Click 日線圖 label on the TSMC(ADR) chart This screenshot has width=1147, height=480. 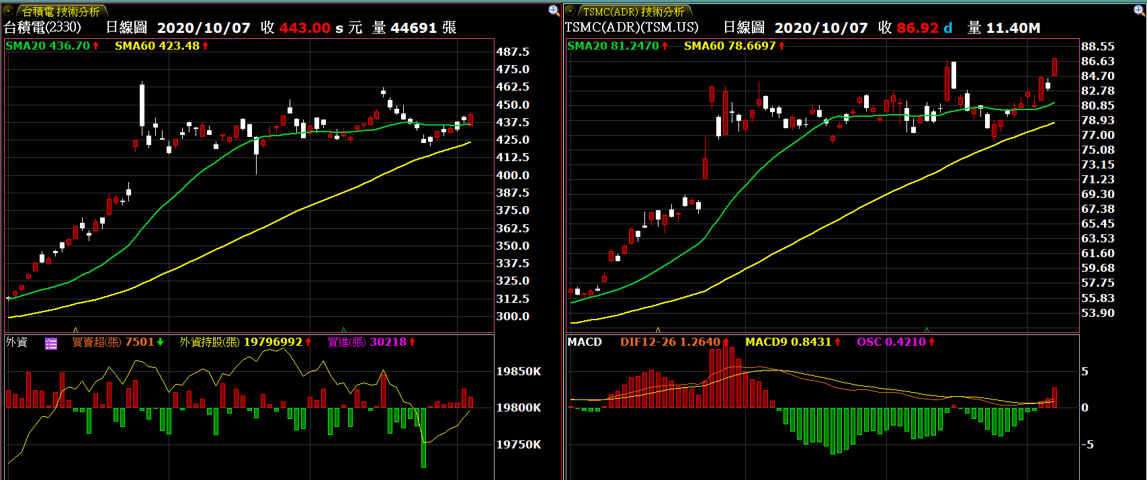click(744, 28)
